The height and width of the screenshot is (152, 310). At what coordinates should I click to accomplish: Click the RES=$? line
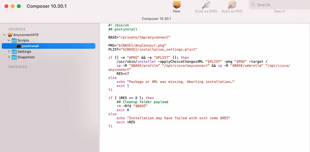pyautogui.click(x=123, y=74)
